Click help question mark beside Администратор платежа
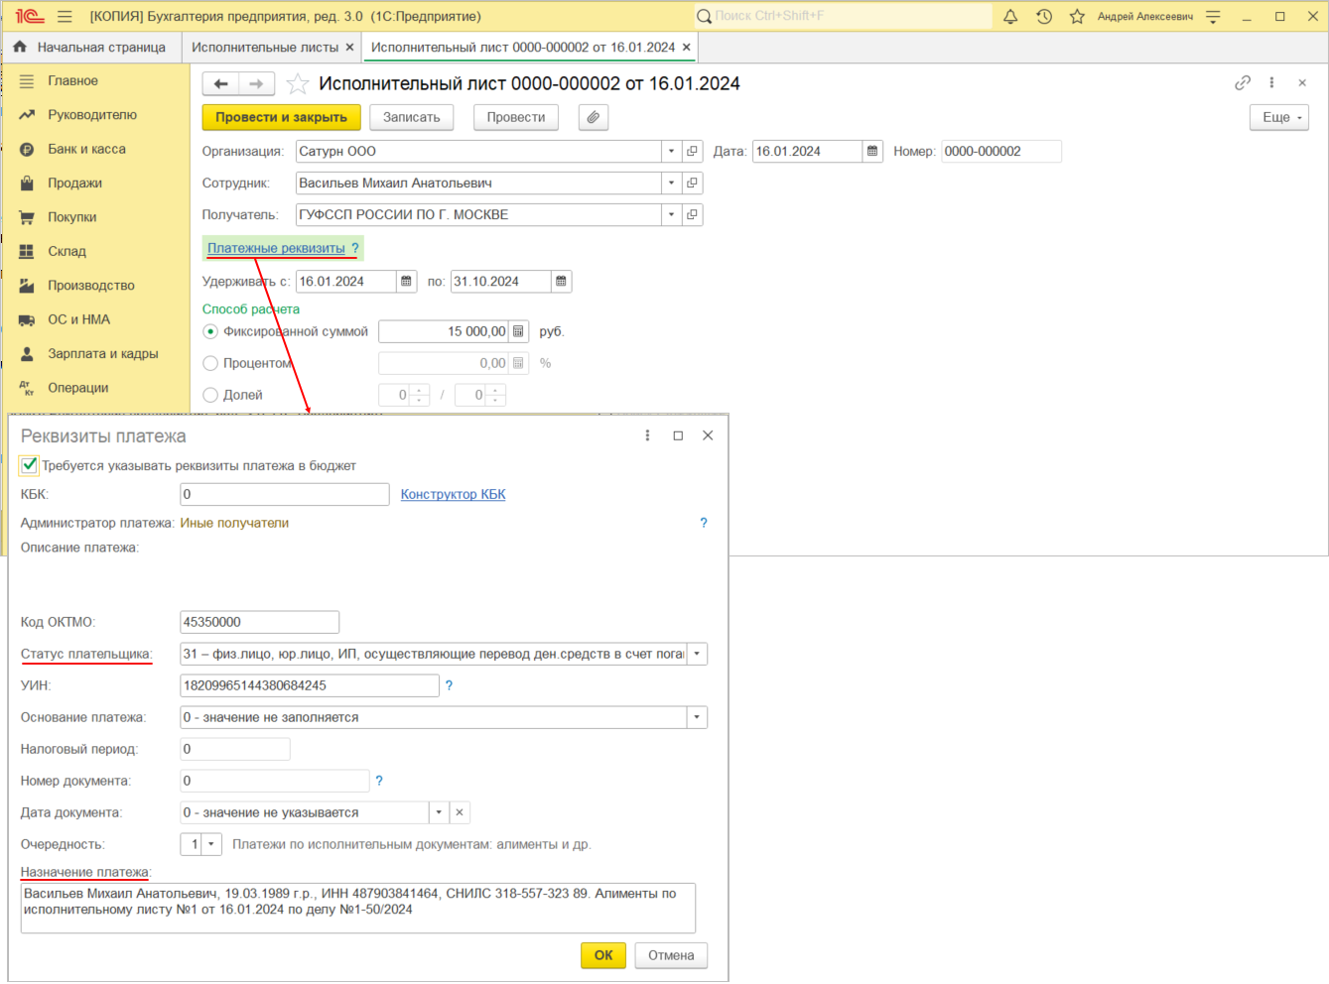Image resolution: width=1329 pixels, height=984 pixels. click(704, 523)
